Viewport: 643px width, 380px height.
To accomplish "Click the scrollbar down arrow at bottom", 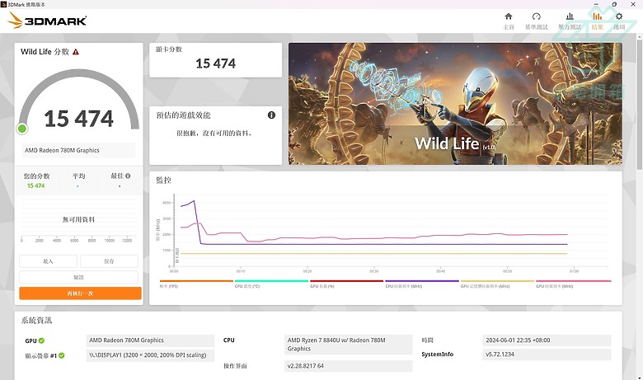I will click(x=639, y=378).
